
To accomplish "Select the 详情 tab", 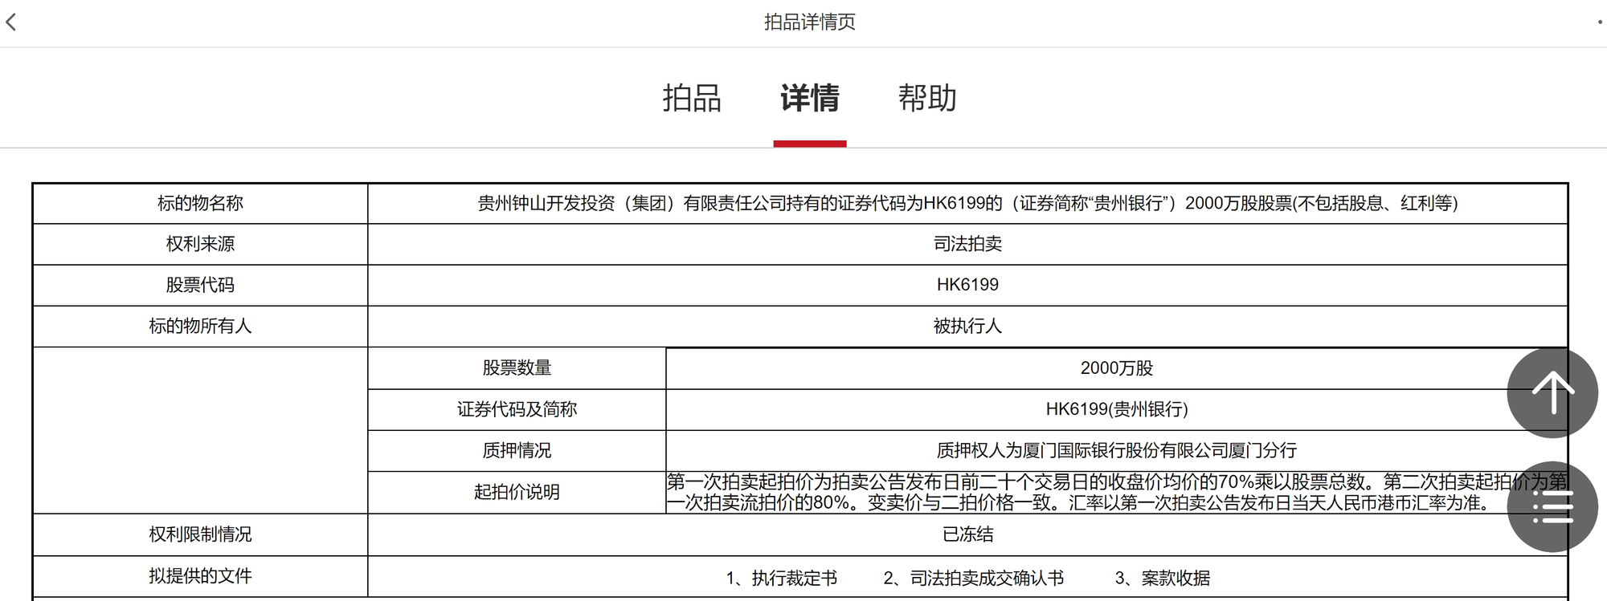I will (810, 98).
